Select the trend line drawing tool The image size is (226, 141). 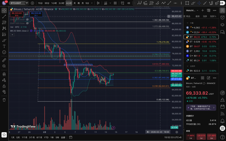(x=4, y=16)
